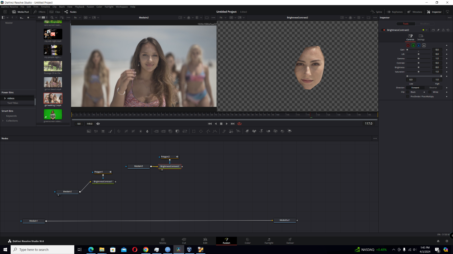Viewport: 453px width, 254px height.
Task: Check the Pre-Divide / Post-Multiply box
Action: [408, 97]
